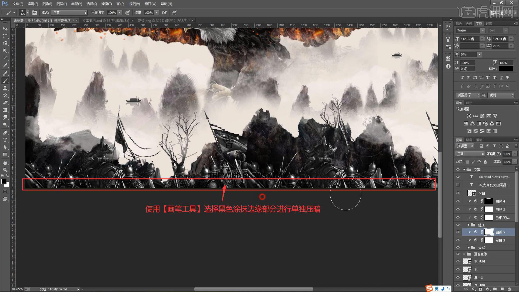519x292 pixels.
Task: Toggle visibility of 曲线 5 layer
Action: [458, 232]
